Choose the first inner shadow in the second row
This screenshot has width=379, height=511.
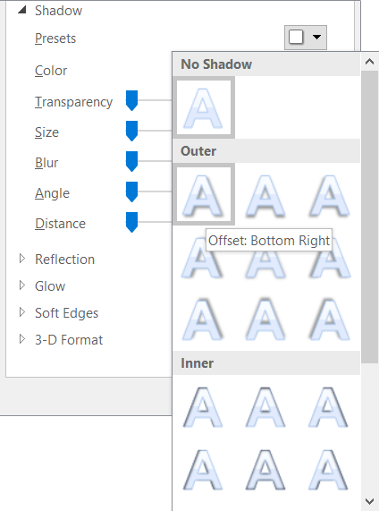(x=204, y=469)
